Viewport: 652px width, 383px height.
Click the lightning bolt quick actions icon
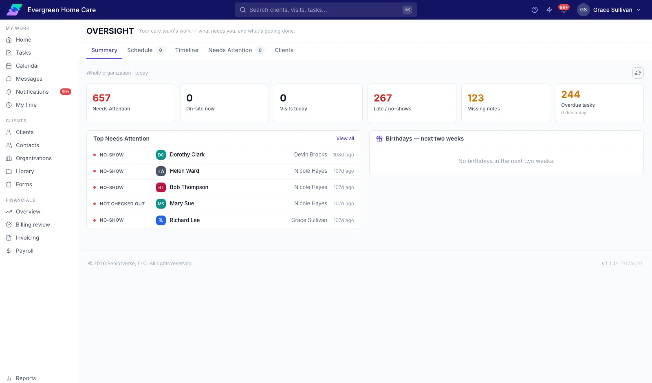(549, 10)
